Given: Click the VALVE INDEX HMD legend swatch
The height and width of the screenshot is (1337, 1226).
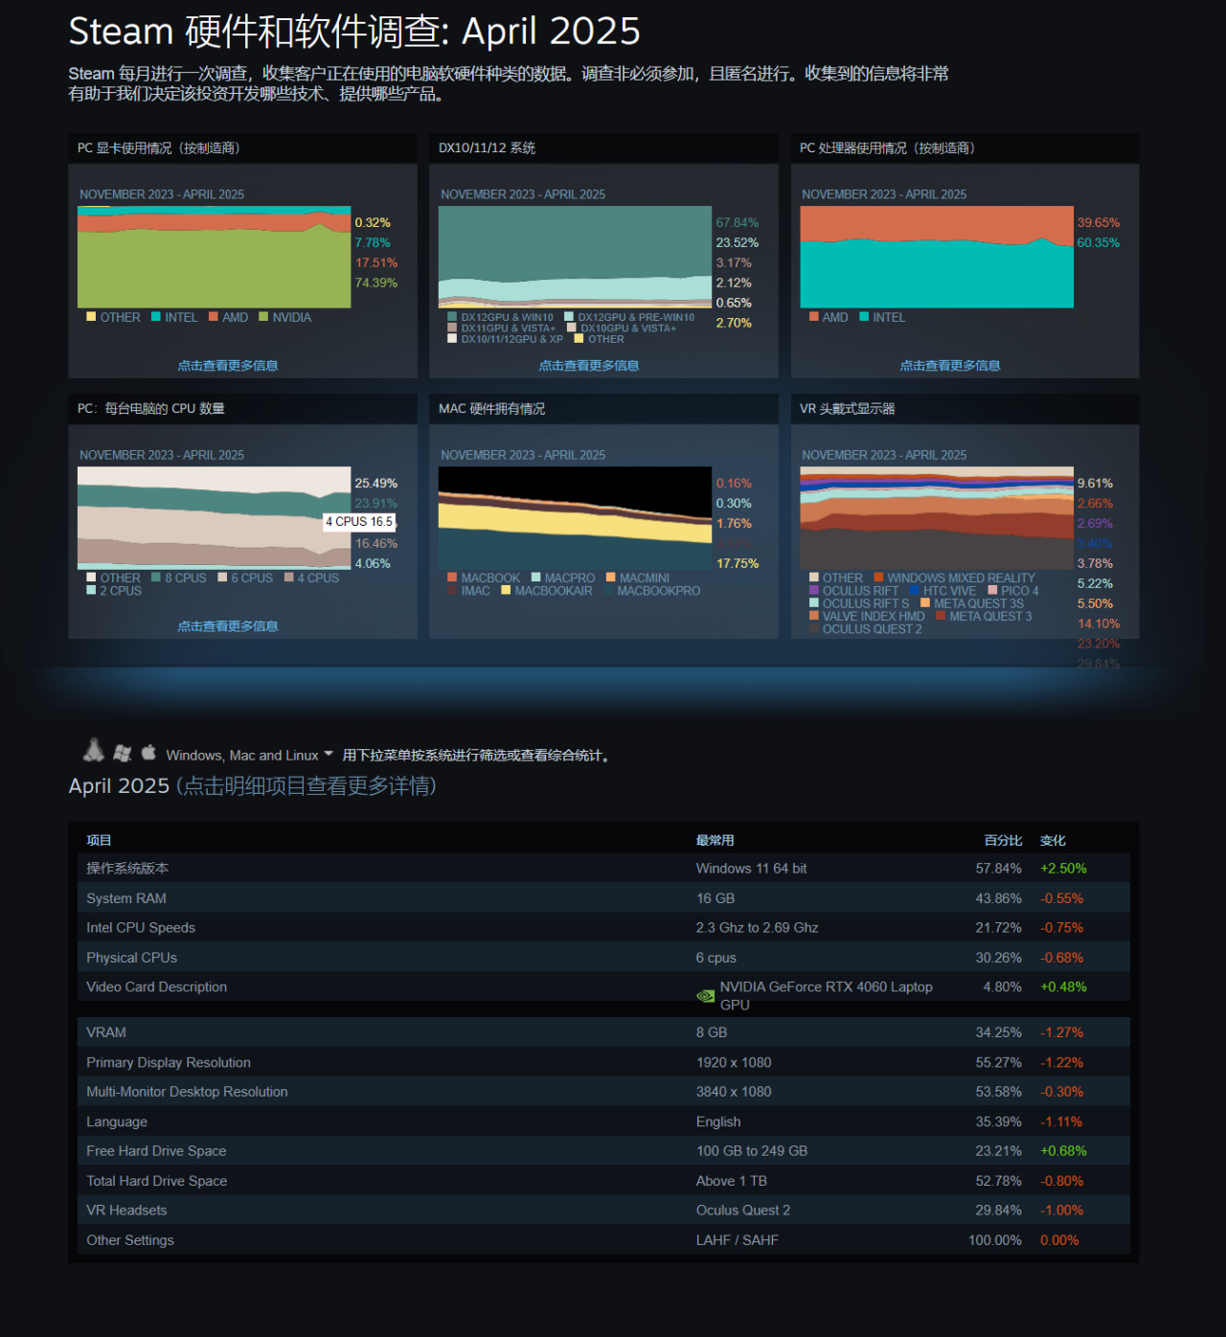Looking at the screenshot, I should (x=813, y=616).
